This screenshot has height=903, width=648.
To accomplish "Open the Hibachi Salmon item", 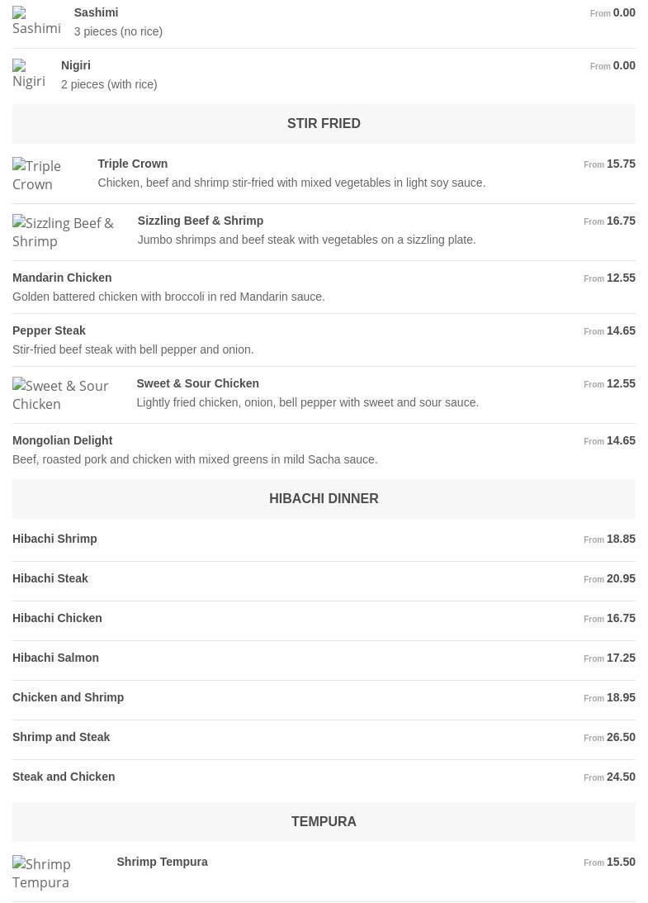I will (x=55, y=658).
